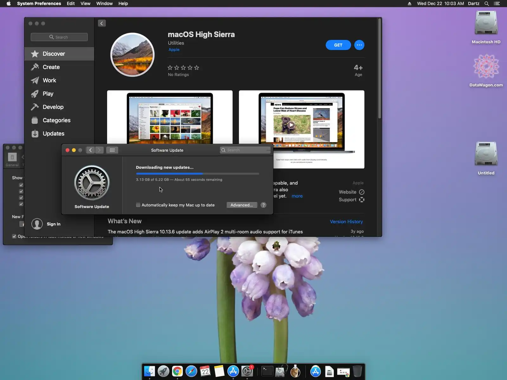
Task: Open the Create section in sidebar
Action: (x=59, y=67)
